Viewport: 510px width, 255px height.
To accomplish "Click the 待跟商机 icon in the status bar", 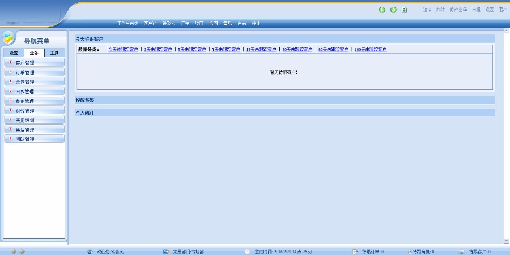I will coord(410,252).
